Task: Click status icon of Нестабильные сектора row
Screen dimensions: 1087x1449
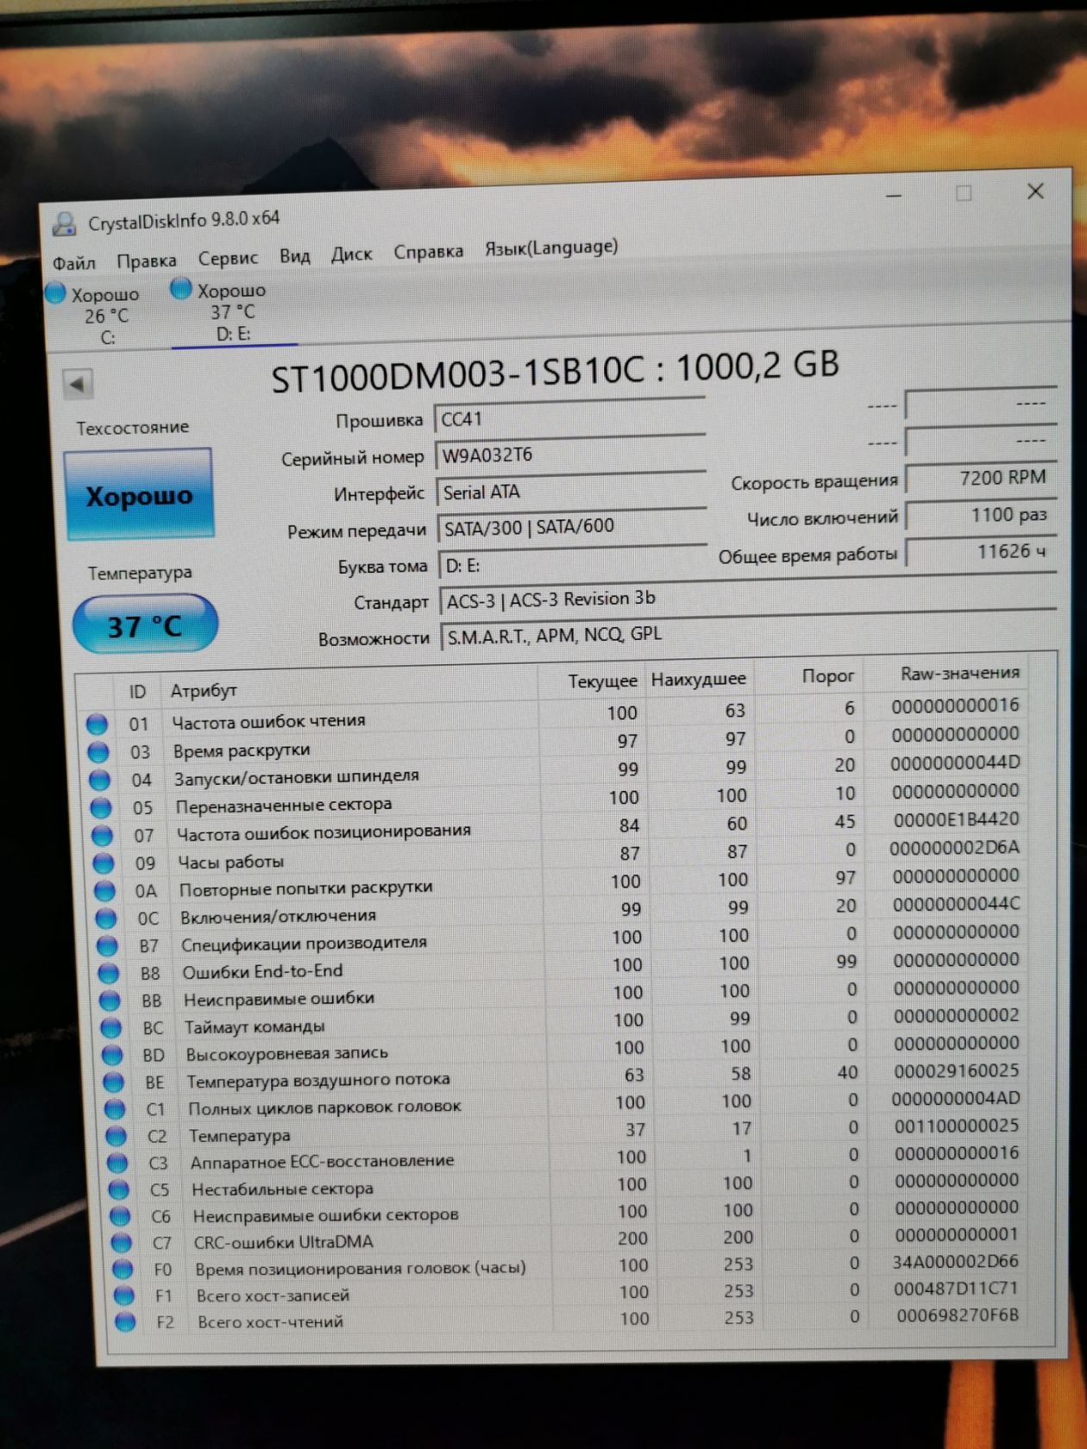Action: [x=119, y=1190]
